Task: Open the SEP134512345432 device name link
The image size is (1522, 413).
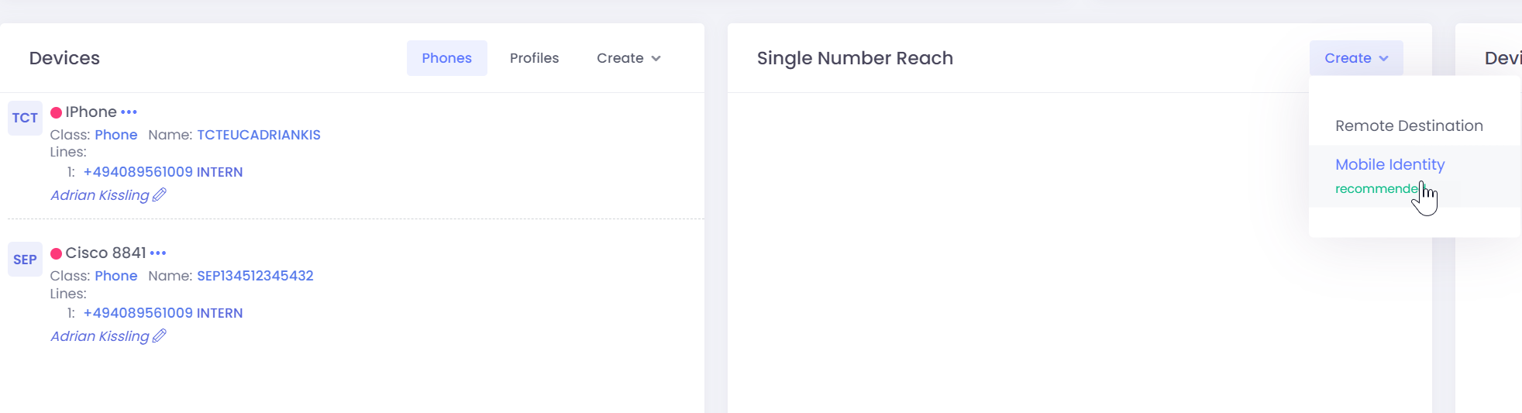Action: 255,276
